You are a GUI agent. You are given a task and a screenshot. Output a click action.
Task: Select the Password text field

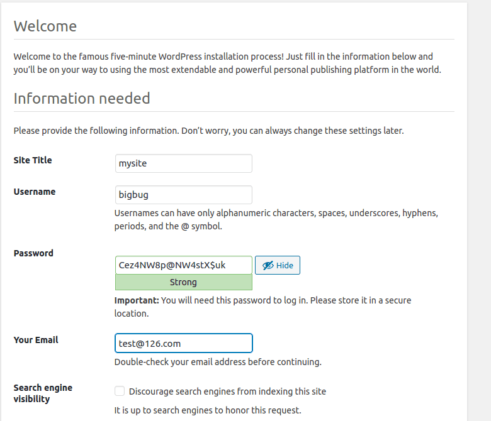183,265
